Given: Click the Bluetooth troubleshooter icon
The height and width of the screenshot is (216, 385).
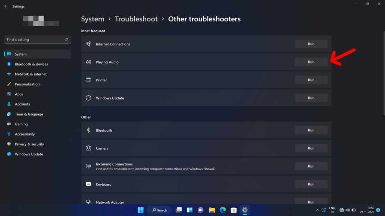Looking at the screenshot, I should (89, 130).
